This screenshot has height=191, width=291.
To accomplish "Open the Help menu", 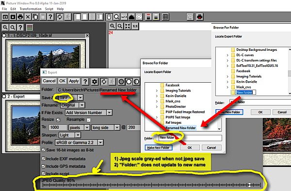I will 60,9.
